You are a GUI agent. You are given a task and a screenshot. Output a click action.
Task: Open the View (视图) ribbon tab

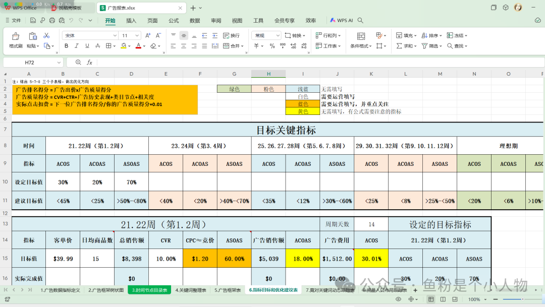pyautogui.click(x=237, y=21)
